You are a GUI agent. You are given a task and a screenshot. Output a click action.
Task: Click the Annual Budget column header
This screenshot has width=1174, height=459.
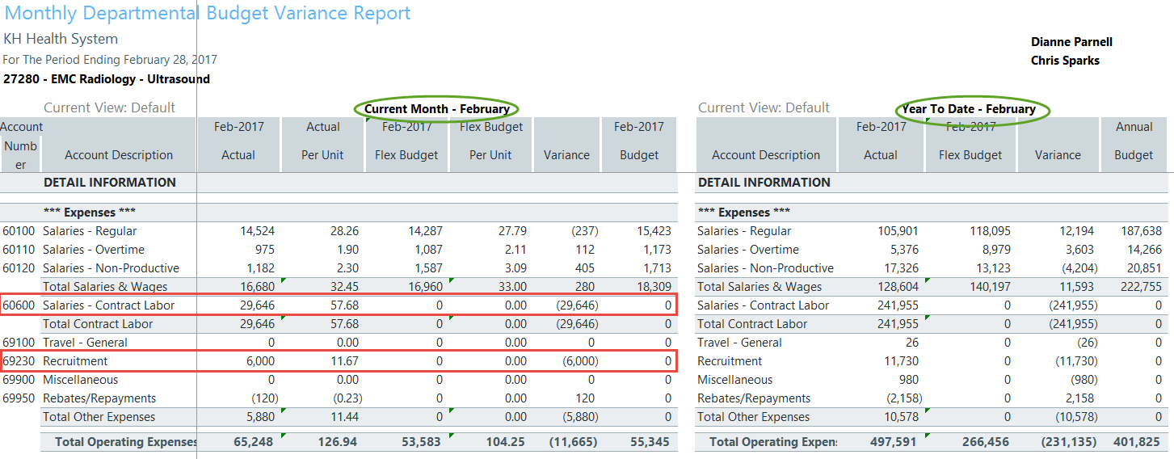pos(1134,141)
